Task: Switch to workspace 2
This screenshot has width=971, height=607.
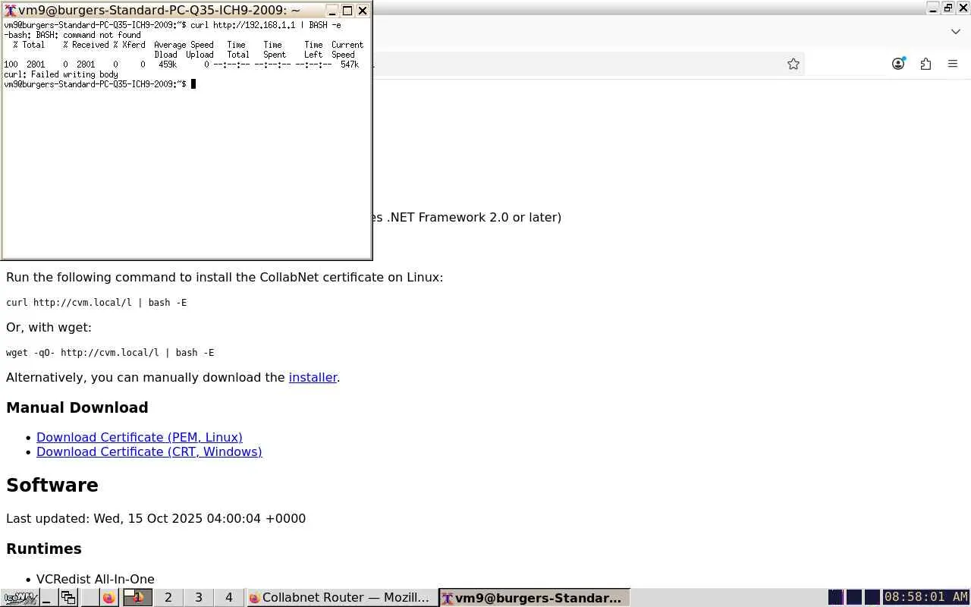Action: click(x=168, y=598)
